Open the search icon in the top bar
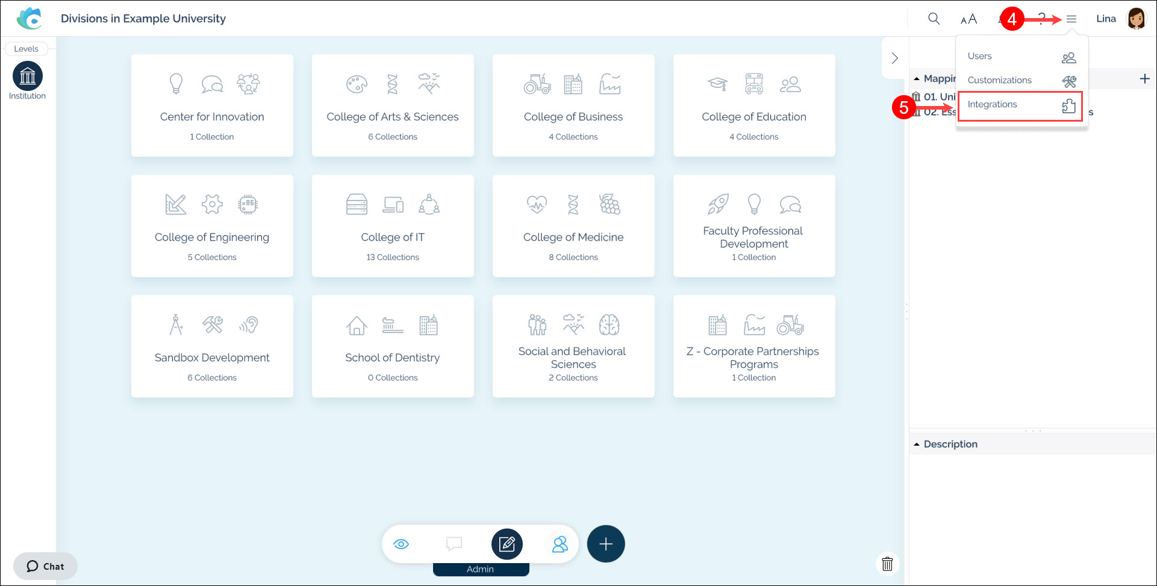This screenshot has width=1157, height=586. [x=934, y=19]
